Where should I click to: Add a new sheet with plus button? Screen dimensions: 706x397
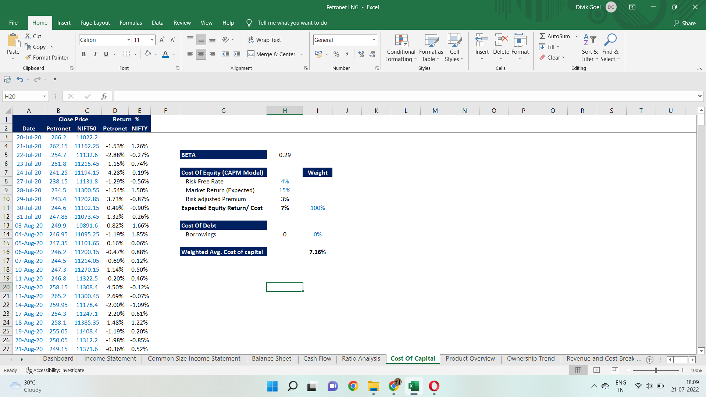(650, 360)
